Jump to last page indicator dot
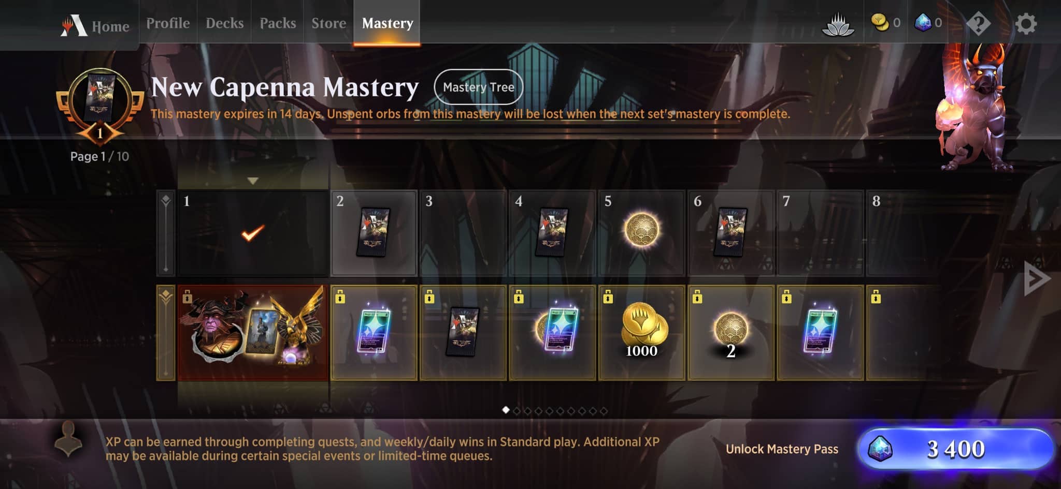Image resolution: width=1061 pixels, height=489 pixels. (x=604, y=411)
